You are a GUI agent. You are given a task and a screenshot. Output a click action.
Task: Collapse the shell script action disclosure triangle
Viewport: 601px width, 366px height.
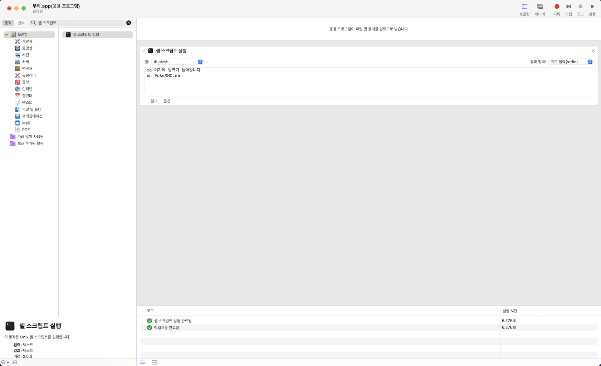(144, 51)
